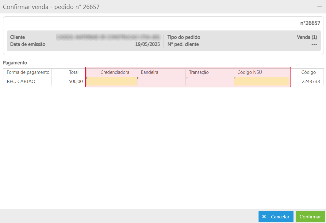Image resolution: width=326 pixels, height=223 pixels.
Task: Click the Código NSU column header
Action: pos(250,72)
